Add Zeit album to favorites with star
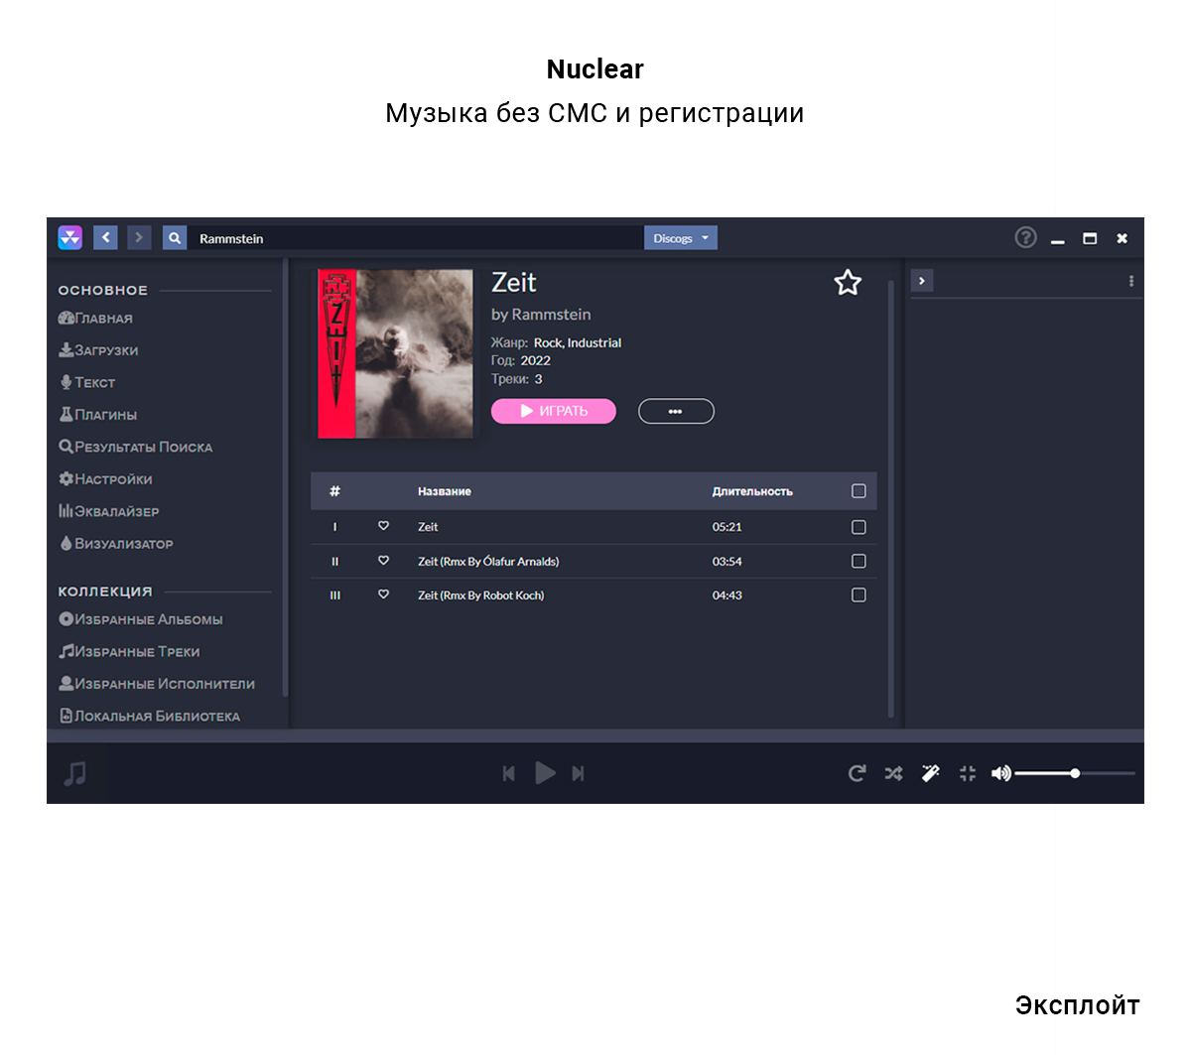This screenshot has height=1055, width=1191. [x=848, y=283]
